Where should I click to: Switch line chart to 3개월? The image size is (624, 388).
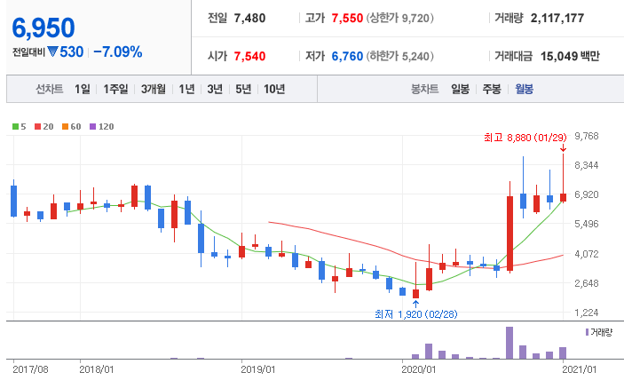[x=154, y=89]
